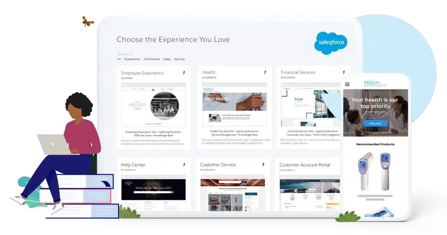447x235 pixels.
Task: Click the lightning icon on Customer Service card
Action: tap(263, 164)
